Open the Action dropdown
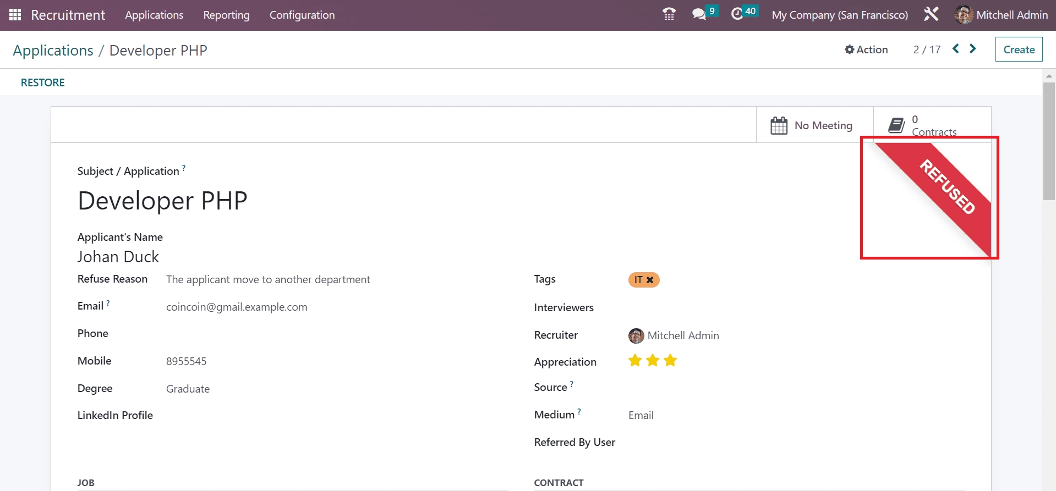The image size is (1056, 491). click(x=866, y=49)
